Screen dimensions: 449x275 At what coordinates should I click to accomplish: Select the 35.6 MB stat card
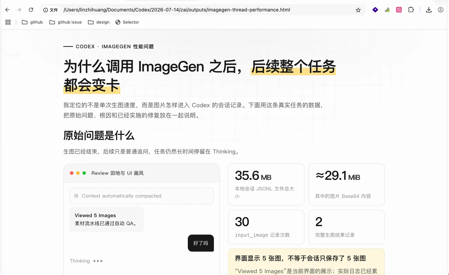266,185
